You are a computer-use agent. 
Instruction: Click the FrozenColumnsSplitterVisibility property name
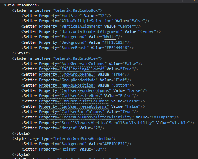pos(97,117)
